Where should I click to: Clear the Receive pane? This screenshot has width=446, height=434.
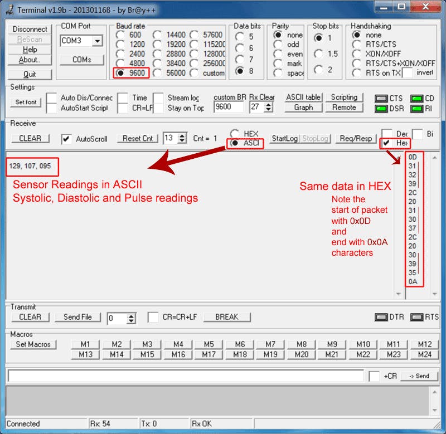[x=30, y=138]
